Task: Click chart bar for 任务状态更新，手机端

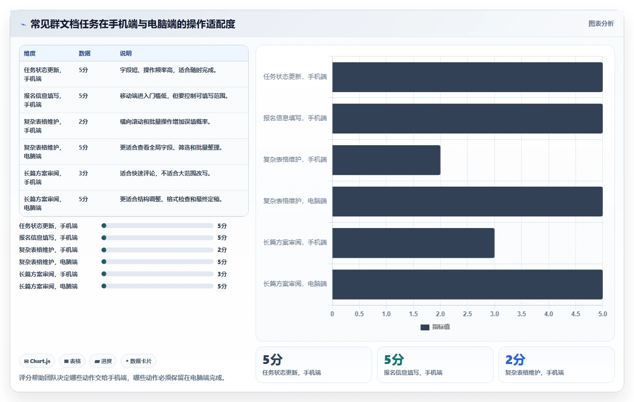Action: pyautogui.click(x=467, y=77)
